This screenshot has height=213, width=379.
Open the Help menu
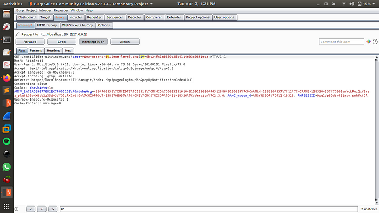[89, 10]
